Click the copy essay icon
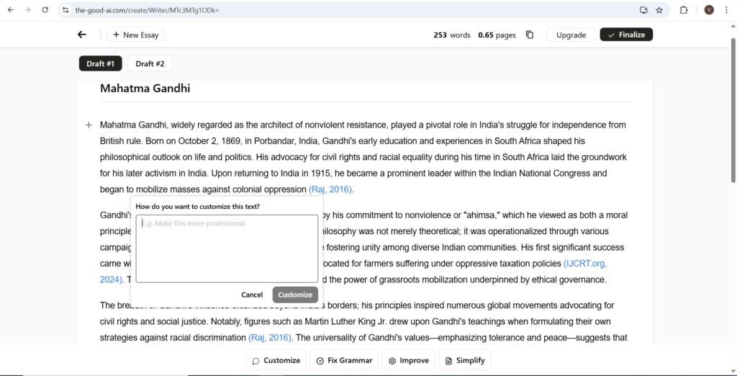 click(530, 35)
